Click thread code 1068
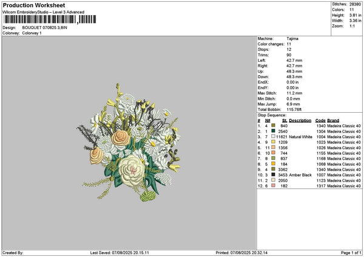 [x=321, y=164]
